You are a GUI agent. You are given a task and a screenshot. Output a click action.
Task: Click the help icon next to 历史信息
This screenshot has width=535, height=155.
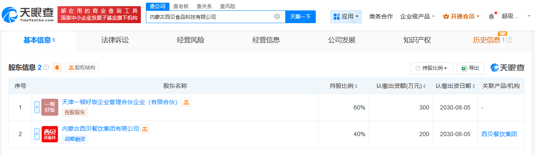510,40
